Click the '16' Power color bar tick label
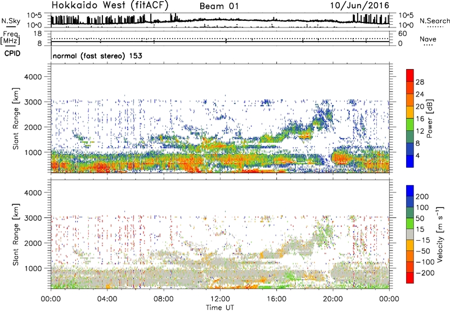This screenshot has width=450, height=311. [x=420, y=119]
